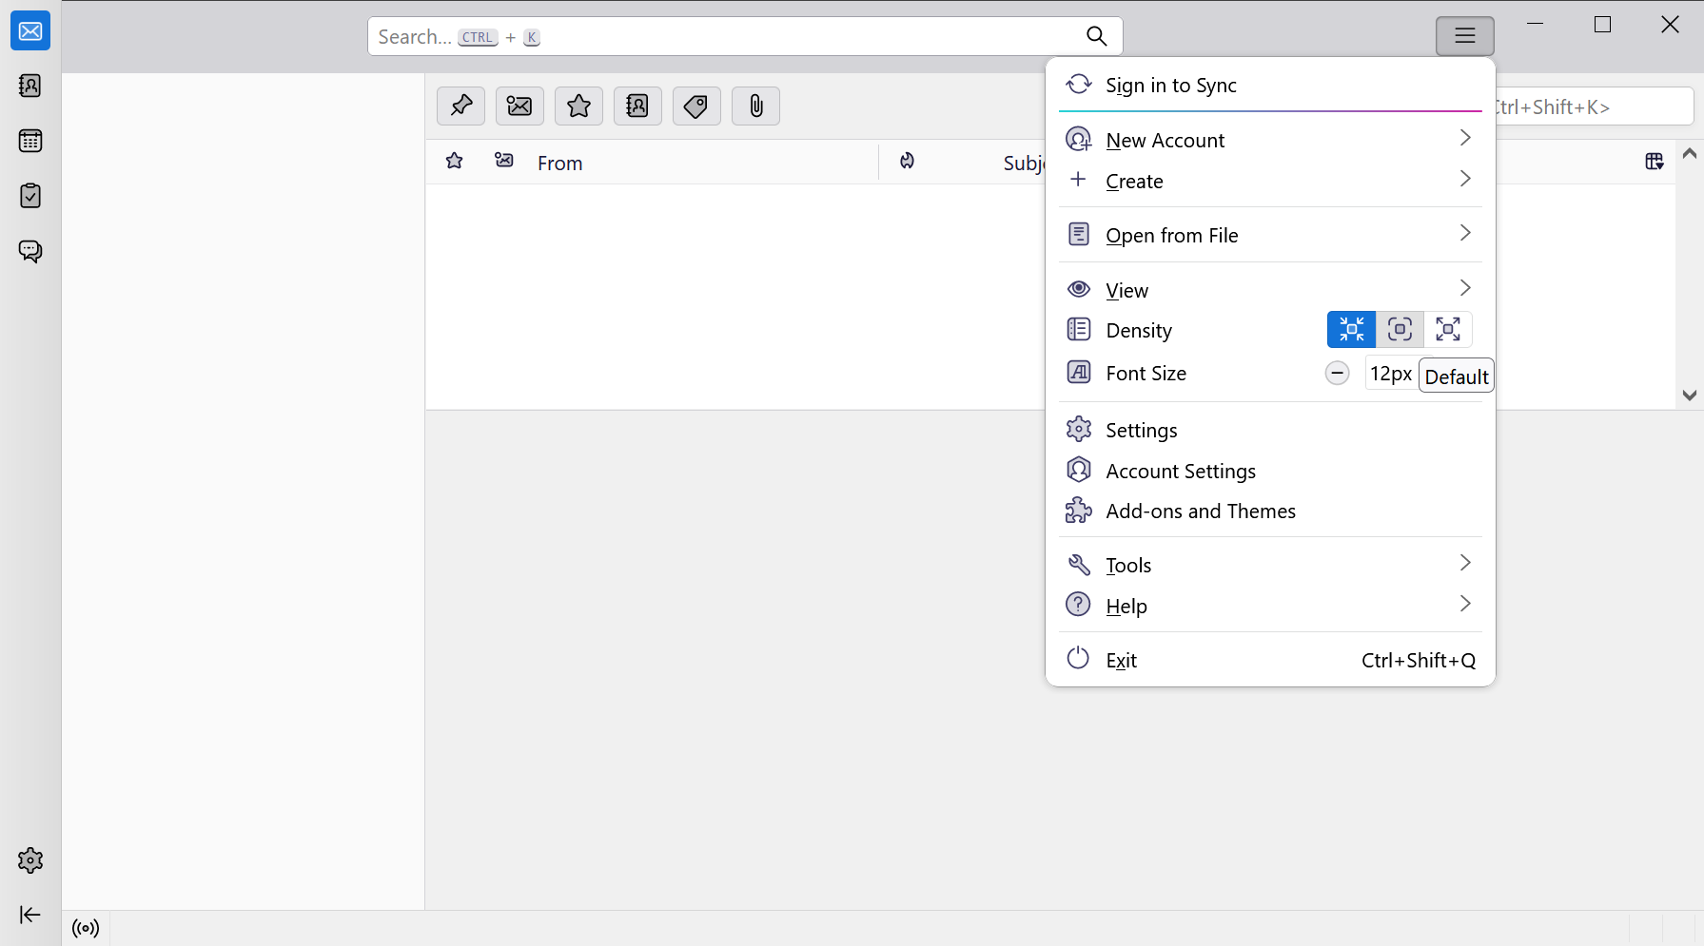Sort by the star column header
Screen dimensions: 1704x946
coord(455,162)
